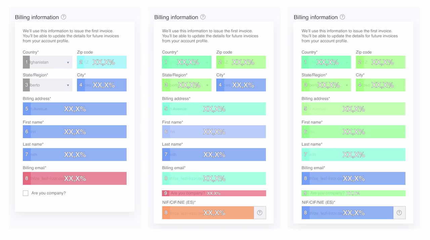Screen dimensions: 430x240
Task: Click help icon beside right Billing information title
Action: point(342,17)
